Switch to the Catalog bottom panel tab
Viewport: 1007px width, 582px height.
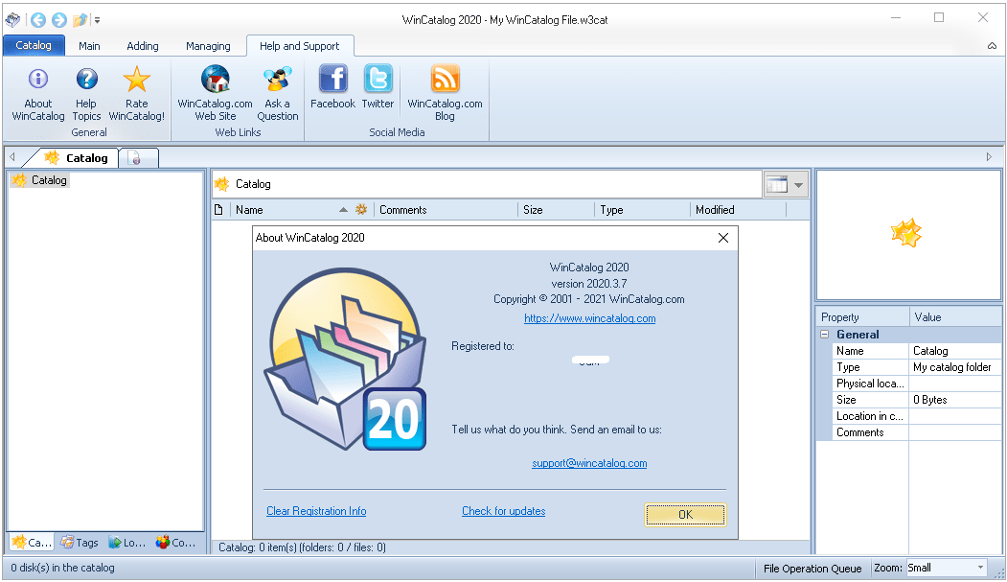pyautogui.click(x=32, y=542)
